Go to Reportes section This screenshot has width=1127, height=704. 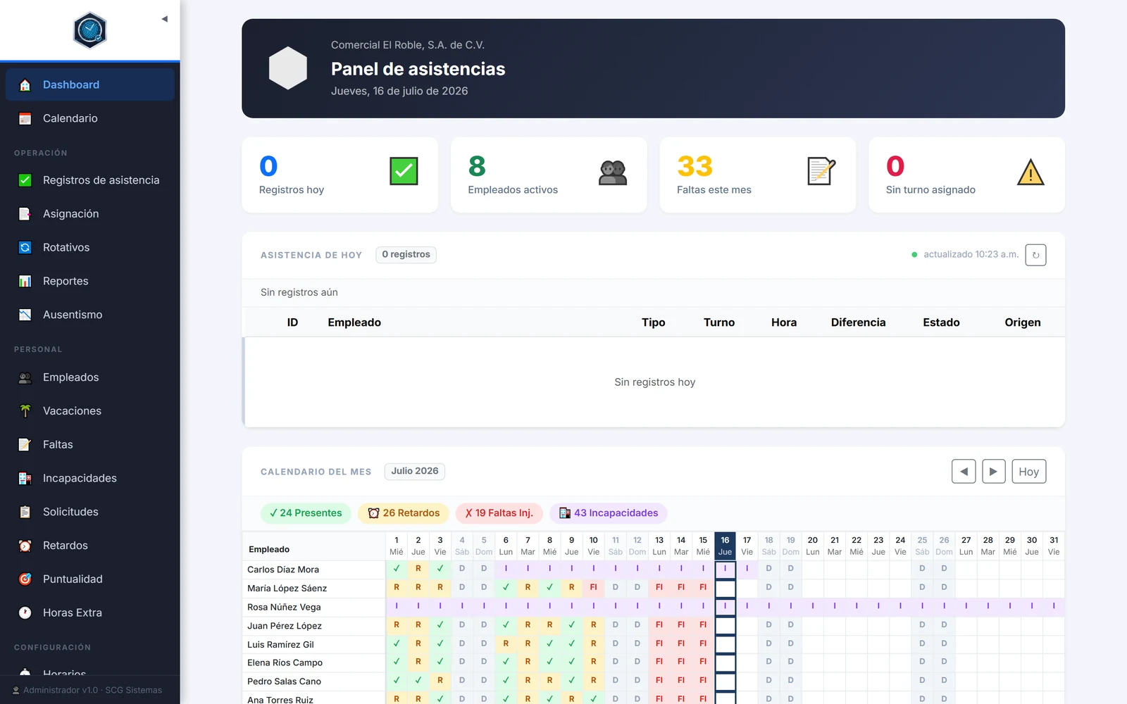tap(90, 281)
